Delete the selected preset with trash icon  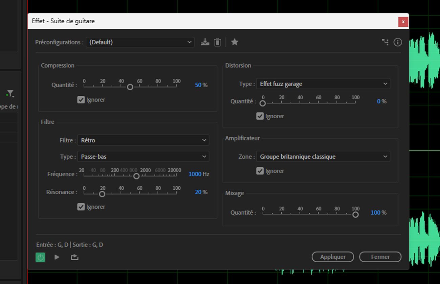[217, 42]
